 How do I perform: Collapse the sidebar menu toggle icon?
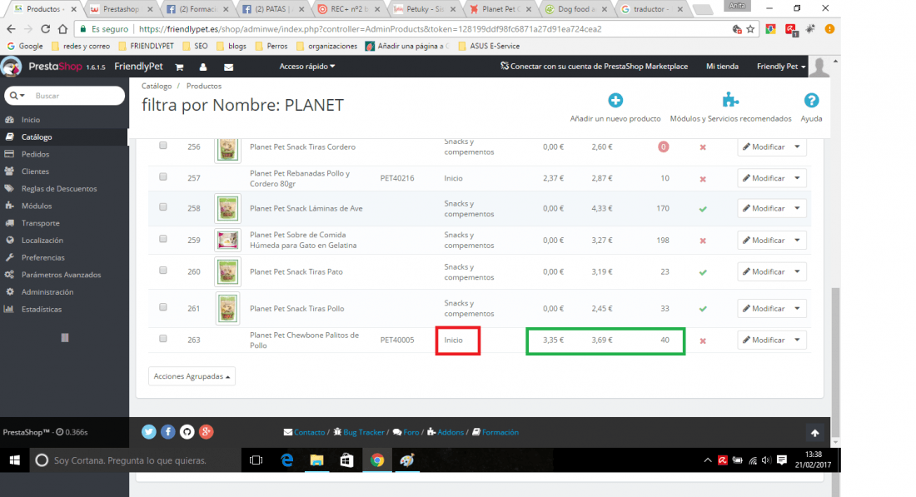(65, 337)
